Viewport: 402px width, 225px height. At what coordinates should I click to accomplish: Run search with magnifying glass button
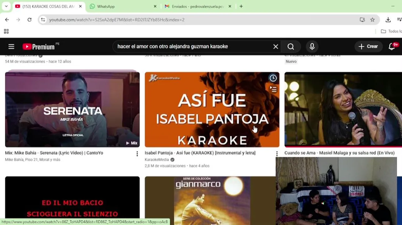coord(291,47)
